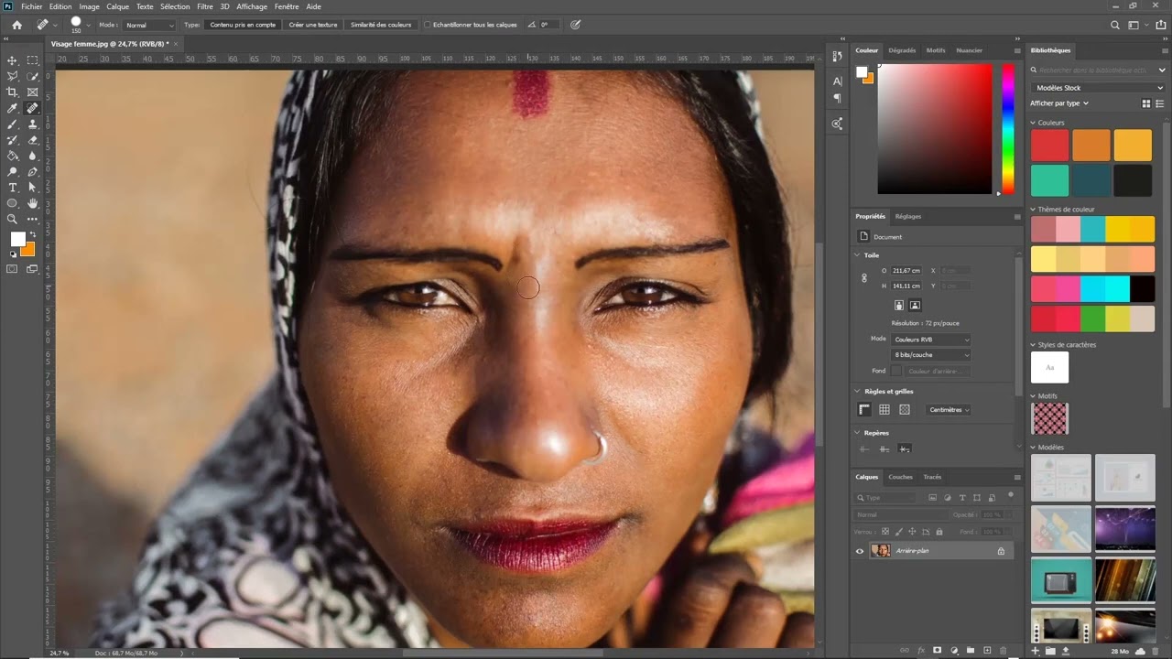Select the Type tool
This screenshot has width=1172, height=659.
[13, 188]
